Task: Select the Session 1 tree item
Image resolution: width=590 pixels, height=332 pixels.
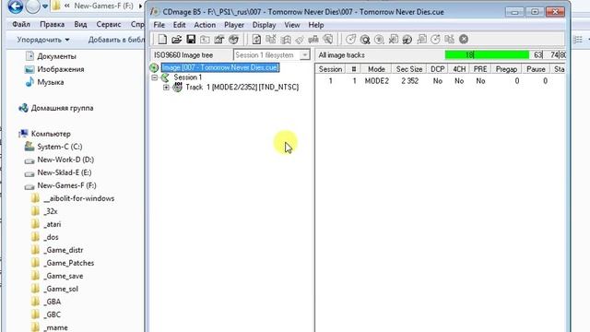Action: click(x=188, y=77)
